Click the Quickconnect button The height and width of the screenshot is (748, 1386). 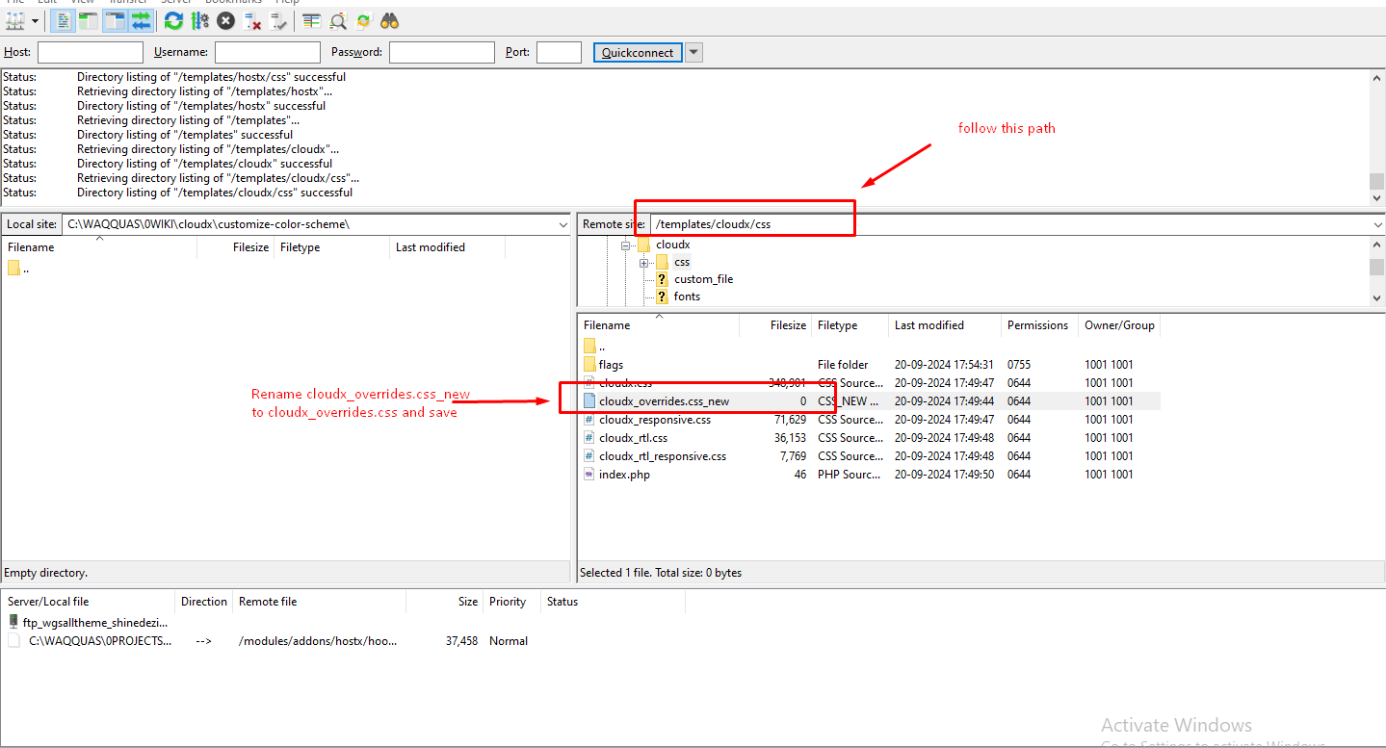[x=637, y=53]
